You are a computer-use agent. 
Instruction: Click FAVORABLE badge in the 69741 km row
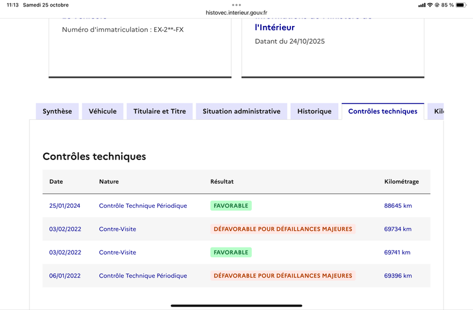point(231,253)
